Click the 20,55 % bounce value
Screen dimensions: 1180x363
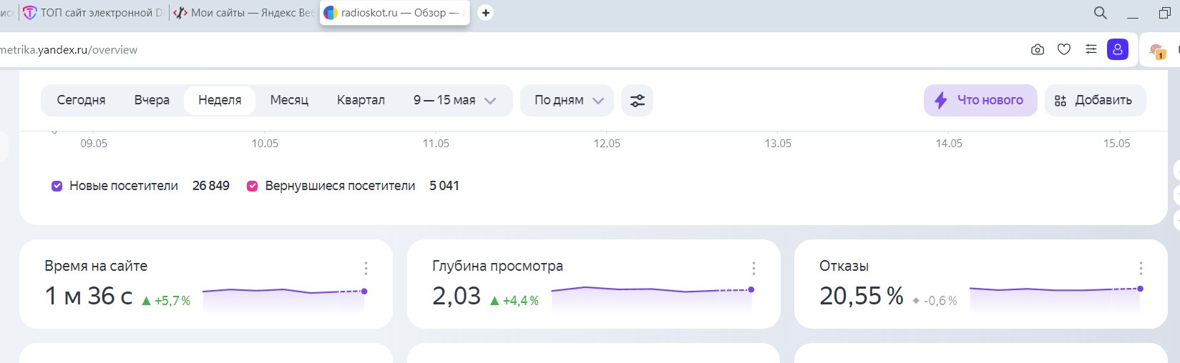click(x=862, y=296)
